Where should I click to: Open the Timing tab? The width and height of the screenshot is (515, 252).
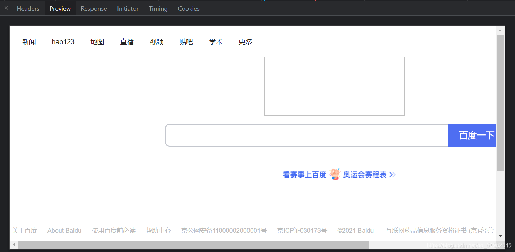[x=158, y=8]
